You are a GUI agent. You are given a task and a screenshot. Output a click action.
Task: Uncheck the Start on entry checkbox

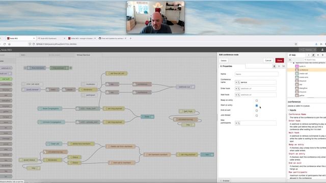(x=257, y=106)
